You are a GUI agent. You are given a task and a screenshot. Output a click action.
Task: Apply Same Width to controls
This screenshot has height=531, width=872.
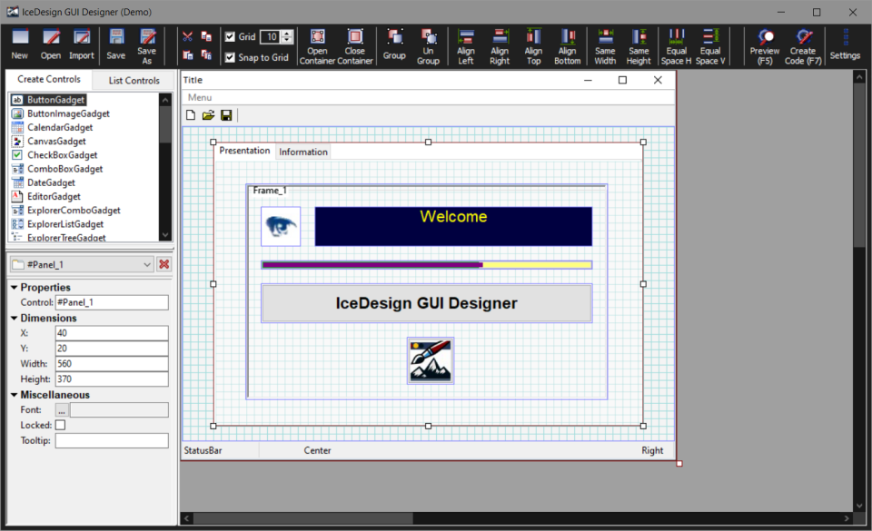[605, 46]
